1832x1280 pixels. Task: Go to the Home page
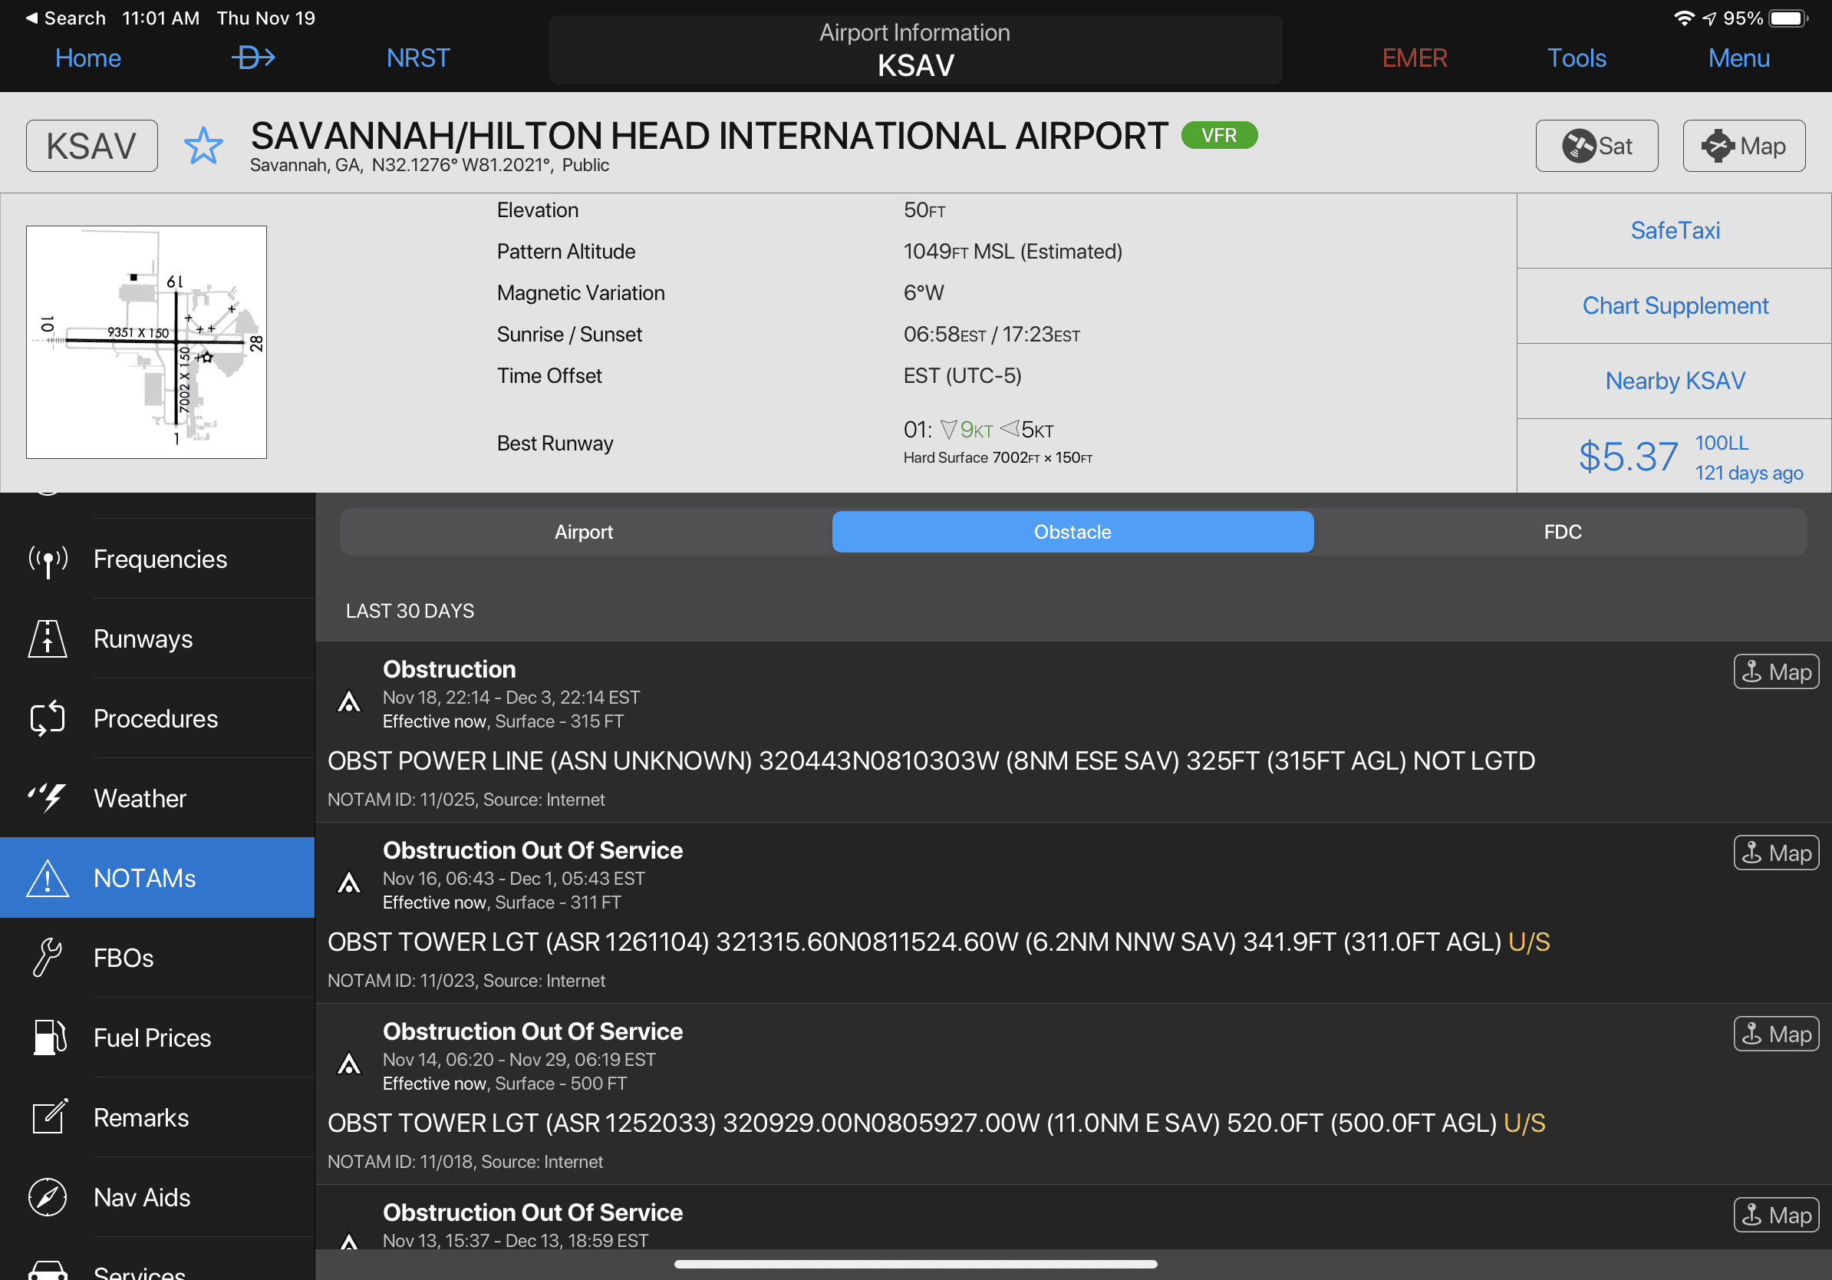[87, 58]
